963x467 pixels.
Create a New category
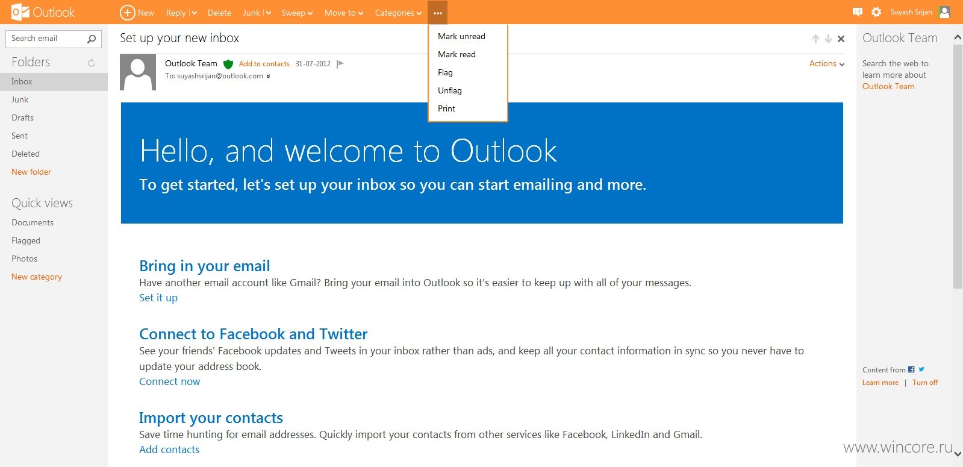[x=37, y=277]
